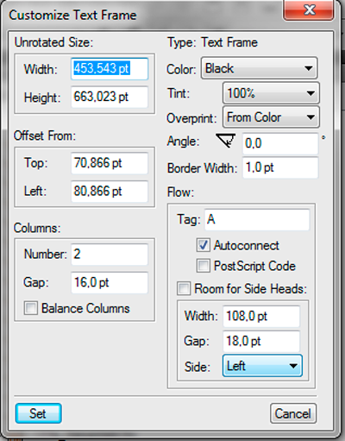Click the angle direction icon

pos(226,141)
